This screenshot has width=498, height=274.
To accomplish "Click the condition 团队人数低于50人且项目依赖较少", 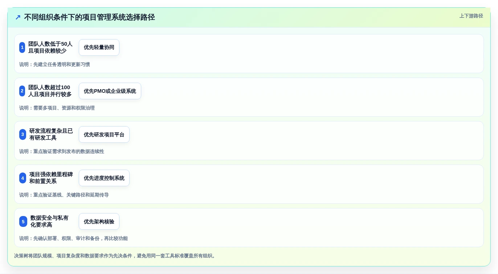I will coord(50,47).
